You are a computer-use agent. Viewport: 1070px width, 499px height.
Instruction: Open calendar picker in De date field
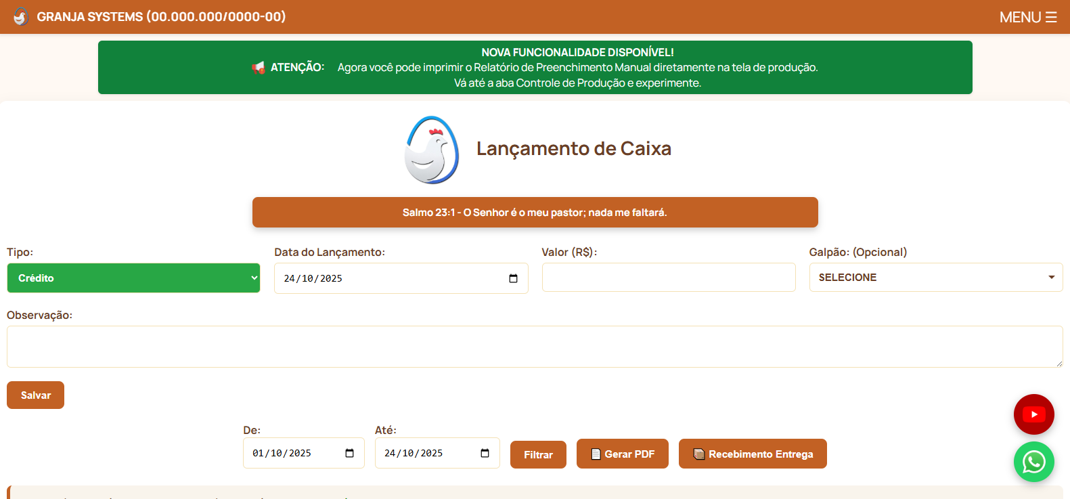349,453
